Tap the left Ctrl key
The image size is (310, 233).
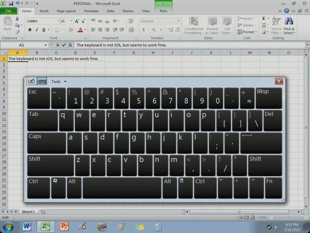coord(39,188)
